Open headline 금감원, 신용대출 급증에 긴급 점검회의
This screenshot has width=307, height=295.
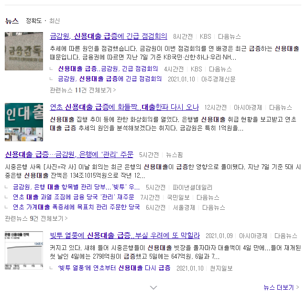(x=109, y=36)
